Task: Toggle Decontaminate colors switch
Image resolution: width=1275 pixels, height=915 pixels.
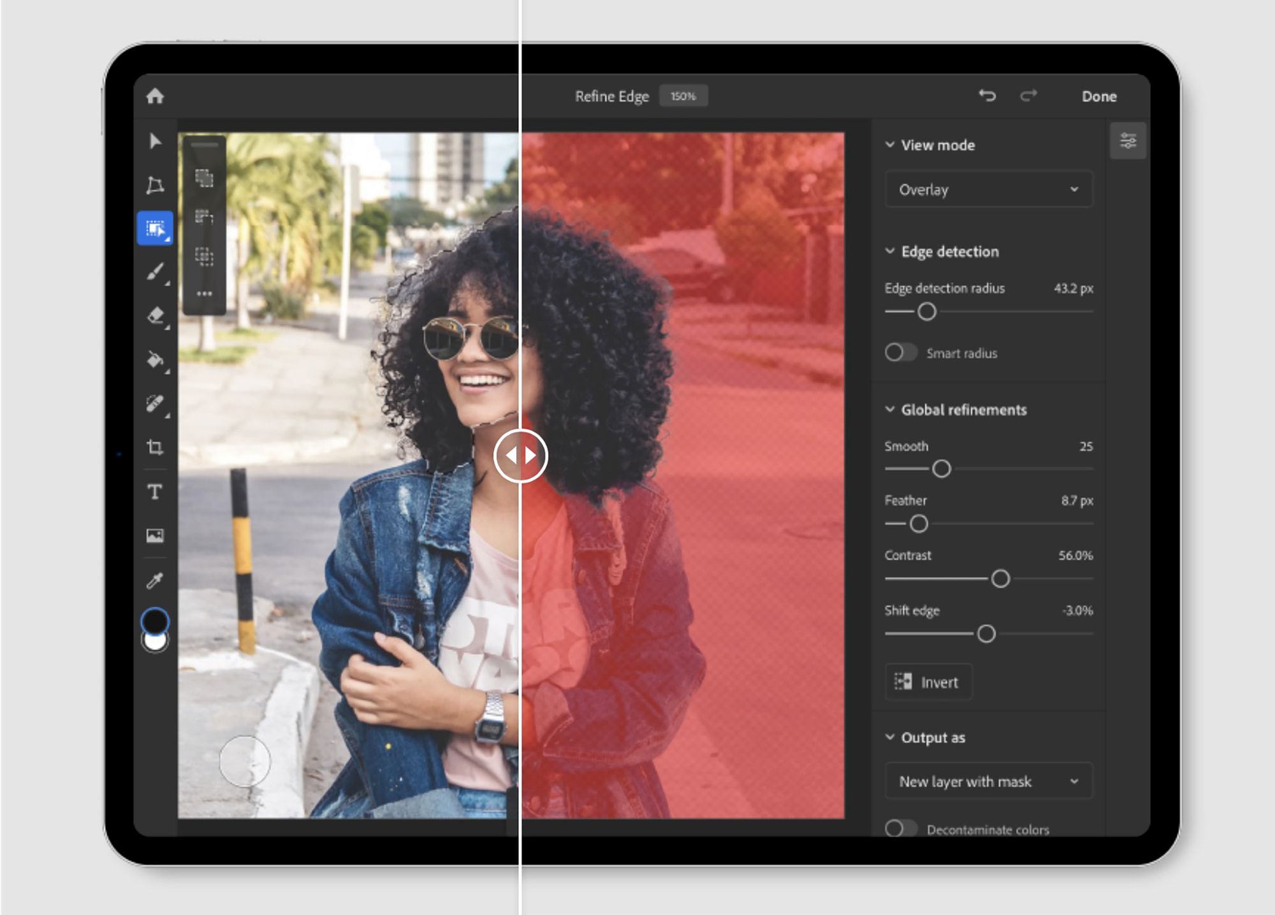Action: pos(900,828)
